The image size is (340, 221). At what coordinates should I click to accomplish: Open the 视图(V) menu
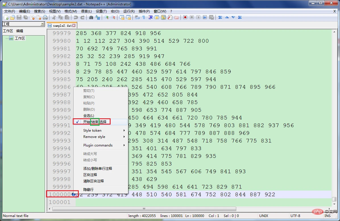pyautogui.click(x=55, y=11)
